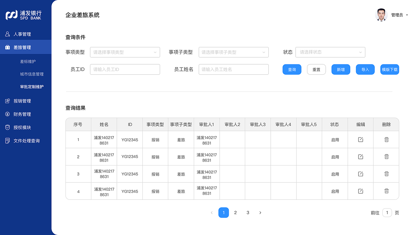419x235 pixels.
Task: Click the 导入 button
Action: tap(365, 70)
